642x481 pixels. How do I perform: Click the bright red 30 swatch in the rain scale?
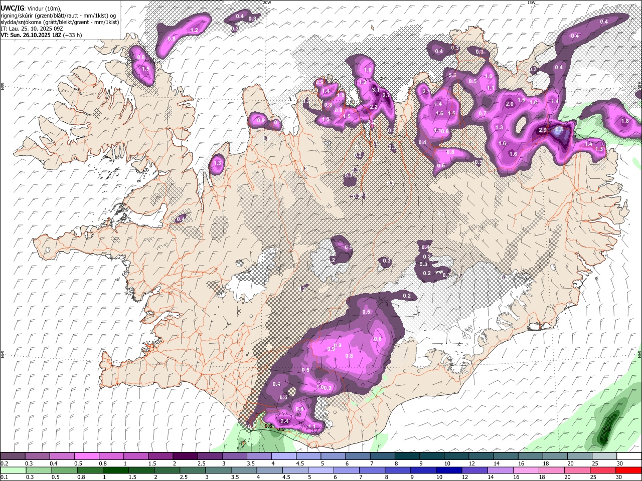point(628,470)
